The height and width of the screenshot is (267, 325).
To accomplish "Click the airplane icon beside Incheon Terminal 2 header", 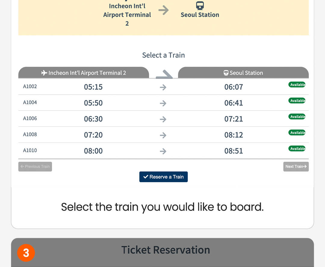I will tap(44, 73).
